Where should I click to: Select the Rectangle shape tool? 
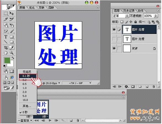point(12,37)
